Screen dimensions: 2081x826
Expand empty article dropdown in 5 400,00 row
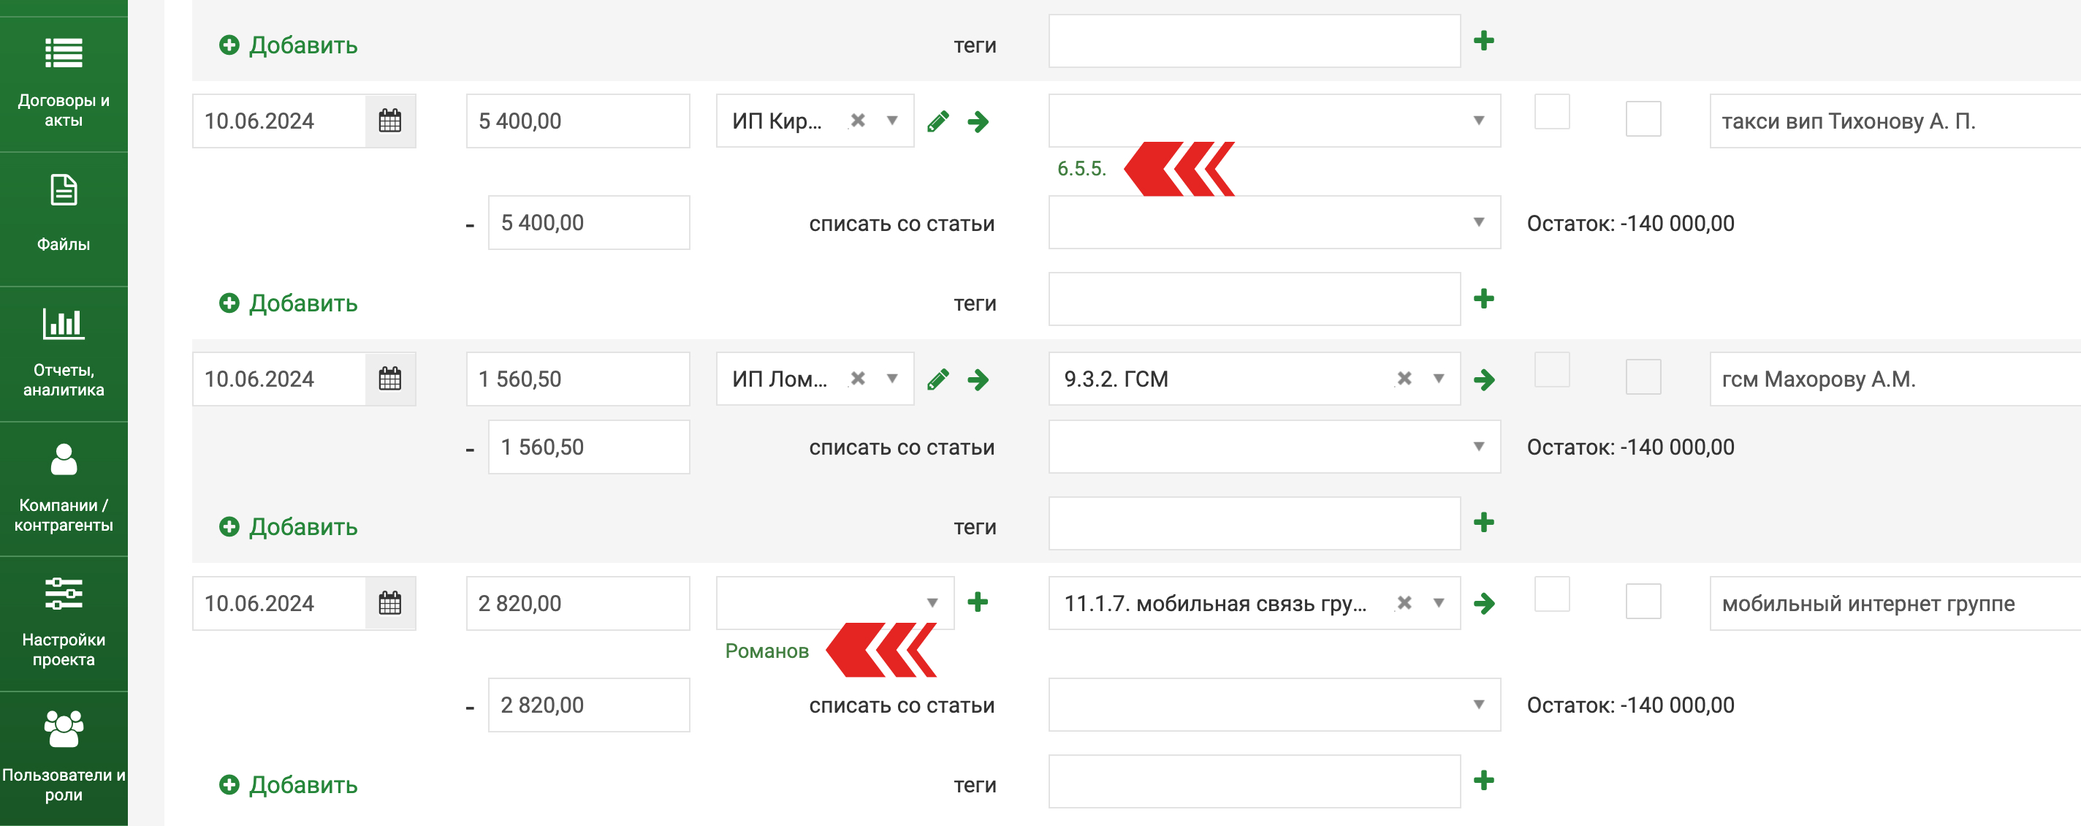click(x=1274, y=121)
